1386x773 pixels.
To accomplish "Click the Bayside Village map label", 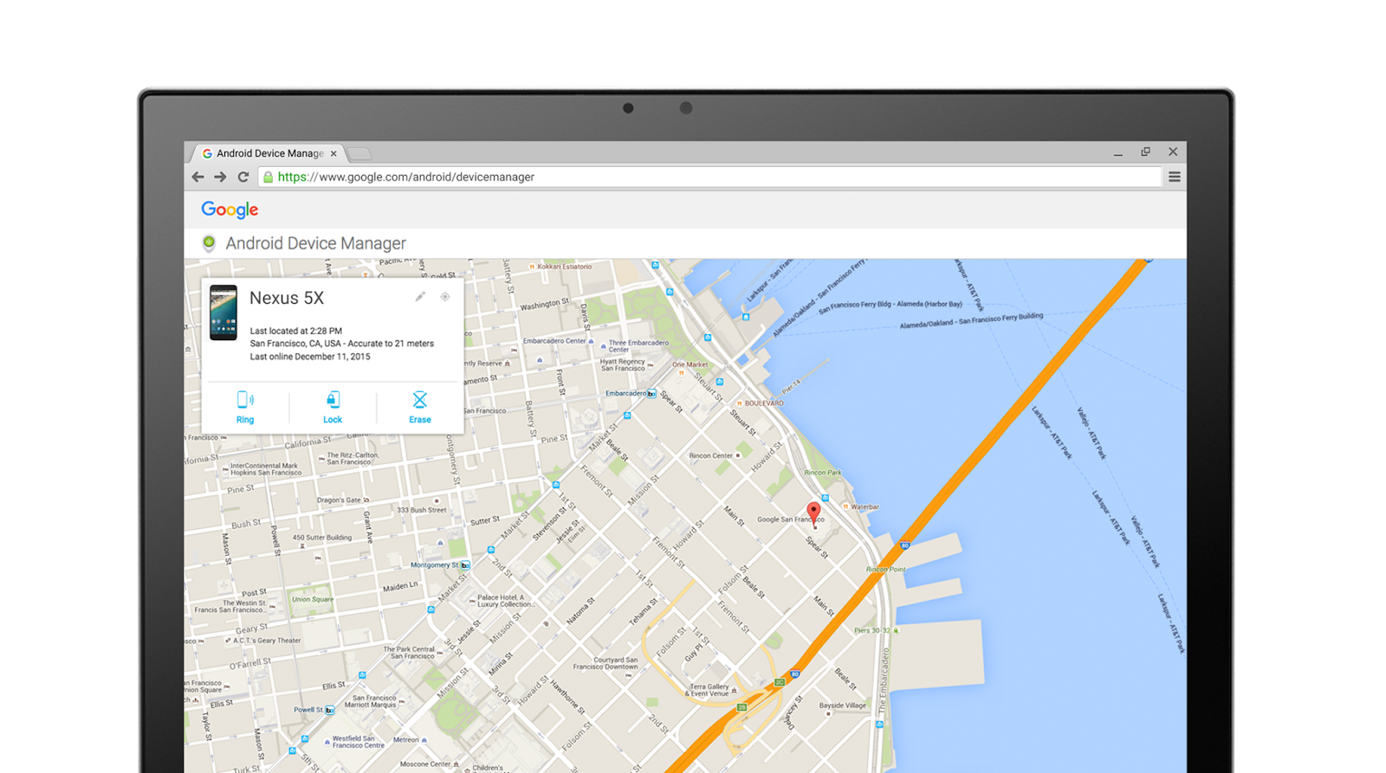I will pyautogui.click(x=843, y=705).
